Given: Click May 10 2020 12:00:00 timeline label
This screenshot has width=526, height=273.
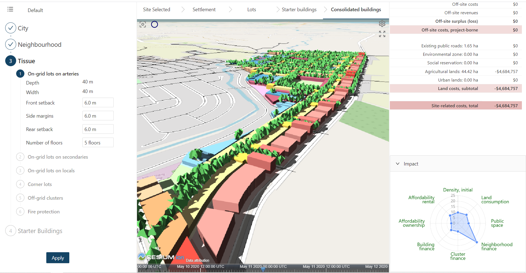Looking at the screenshot, I should (x=201, y=266).
